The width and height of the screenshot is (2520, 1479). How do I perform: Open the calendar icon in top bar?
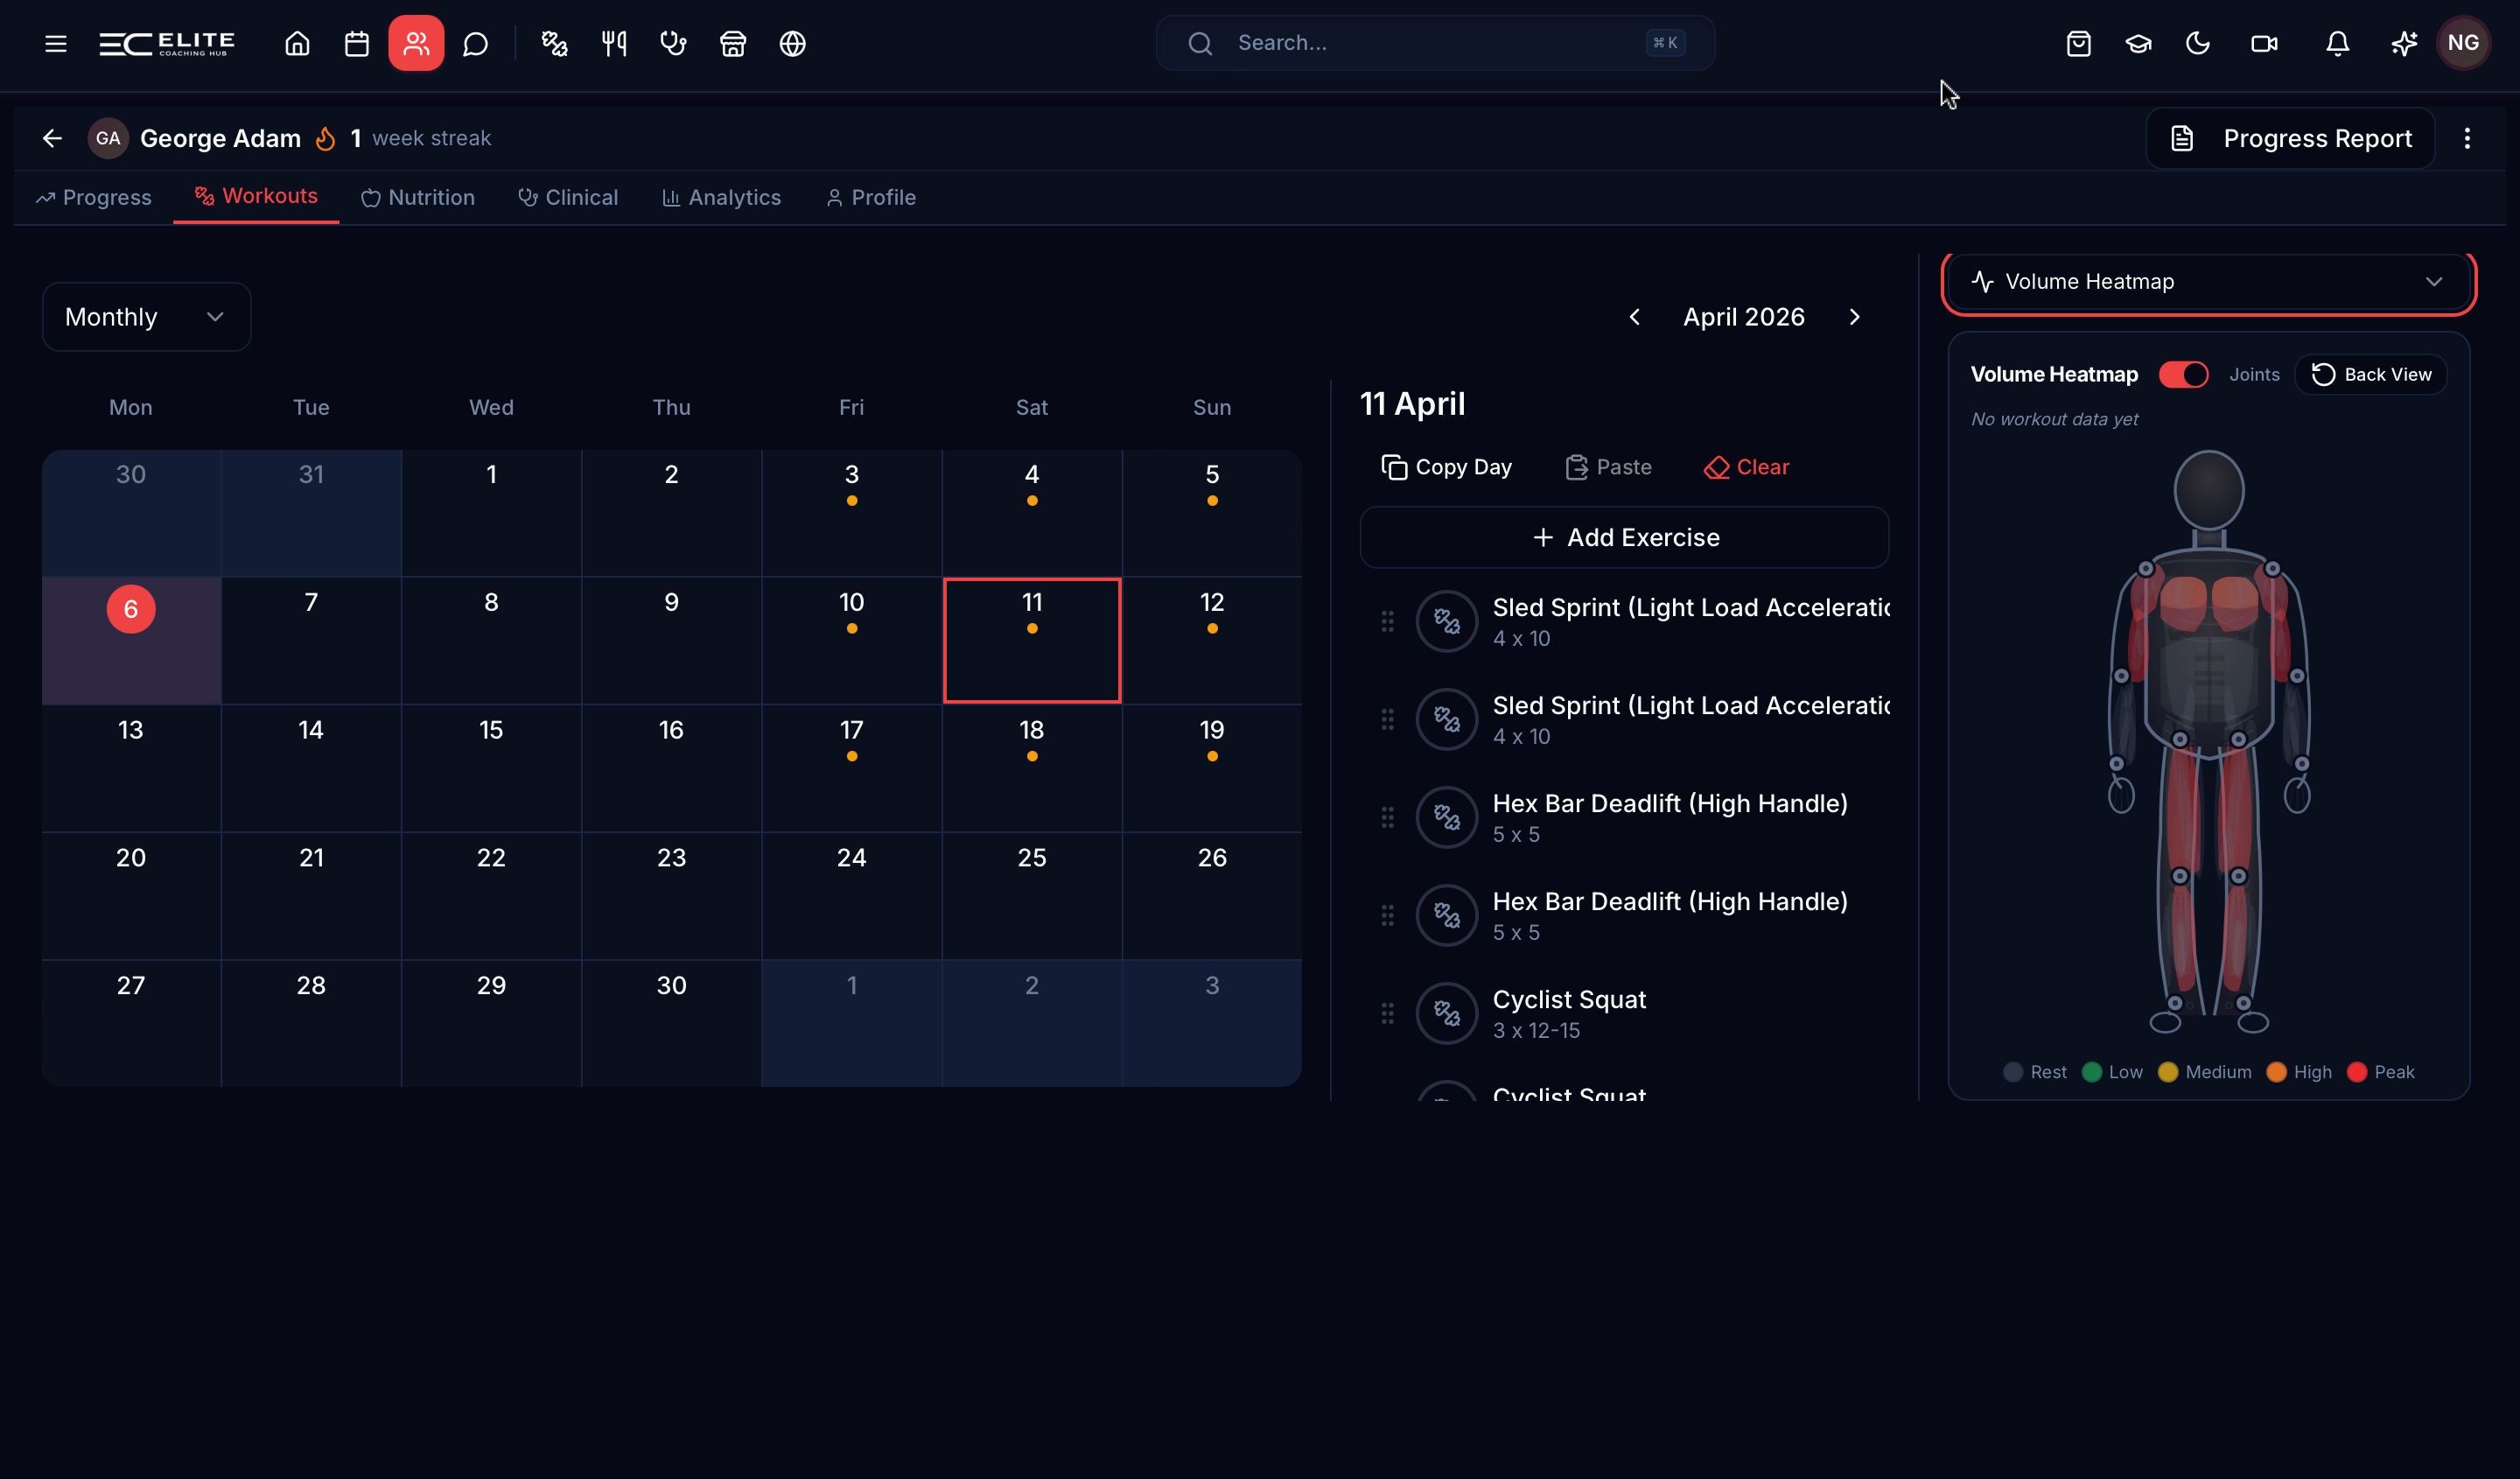(x=357, y=43)
